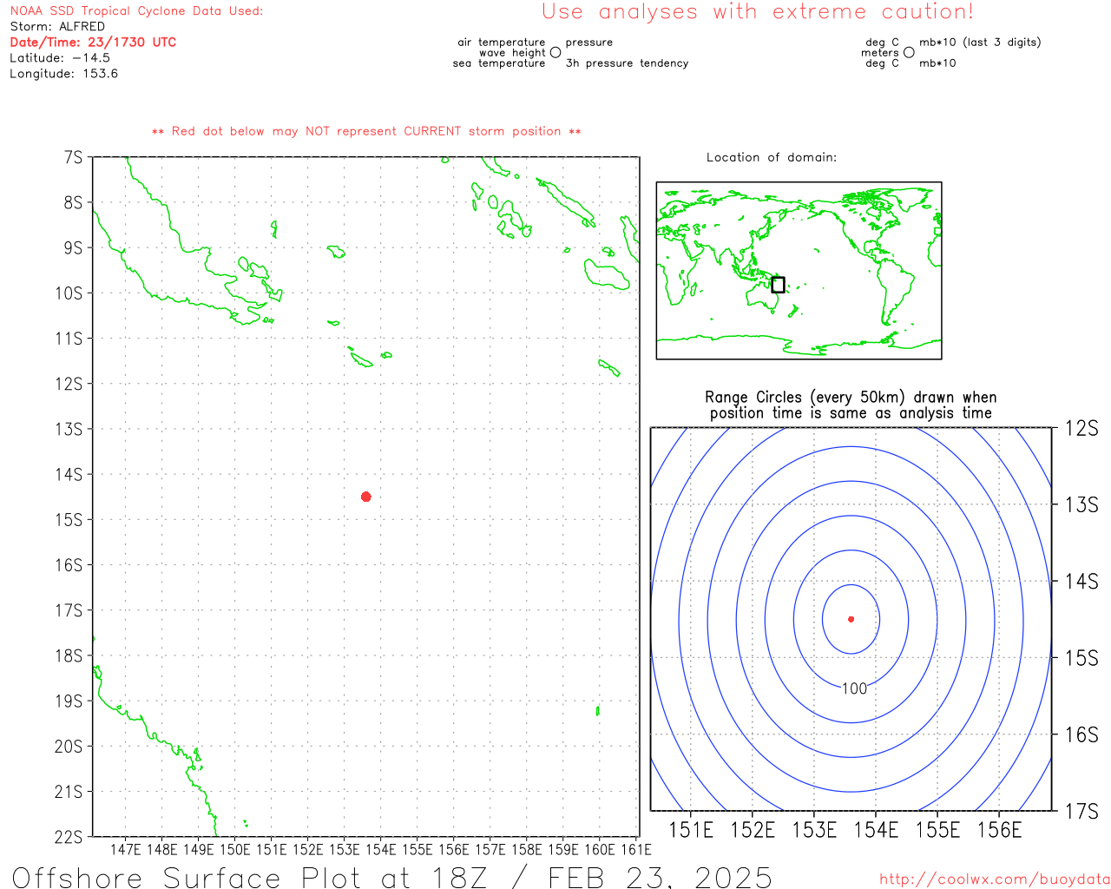Click the Location of domain world thumbnail
Viewport: 1111px width, 889px height.
pyautogui.click(x=799, y=271)
